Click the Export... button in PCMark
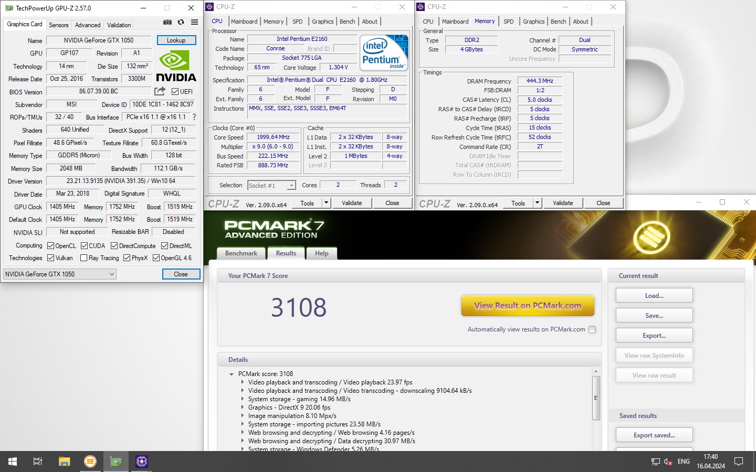The image size is (756, 472). tap(654, 335)
